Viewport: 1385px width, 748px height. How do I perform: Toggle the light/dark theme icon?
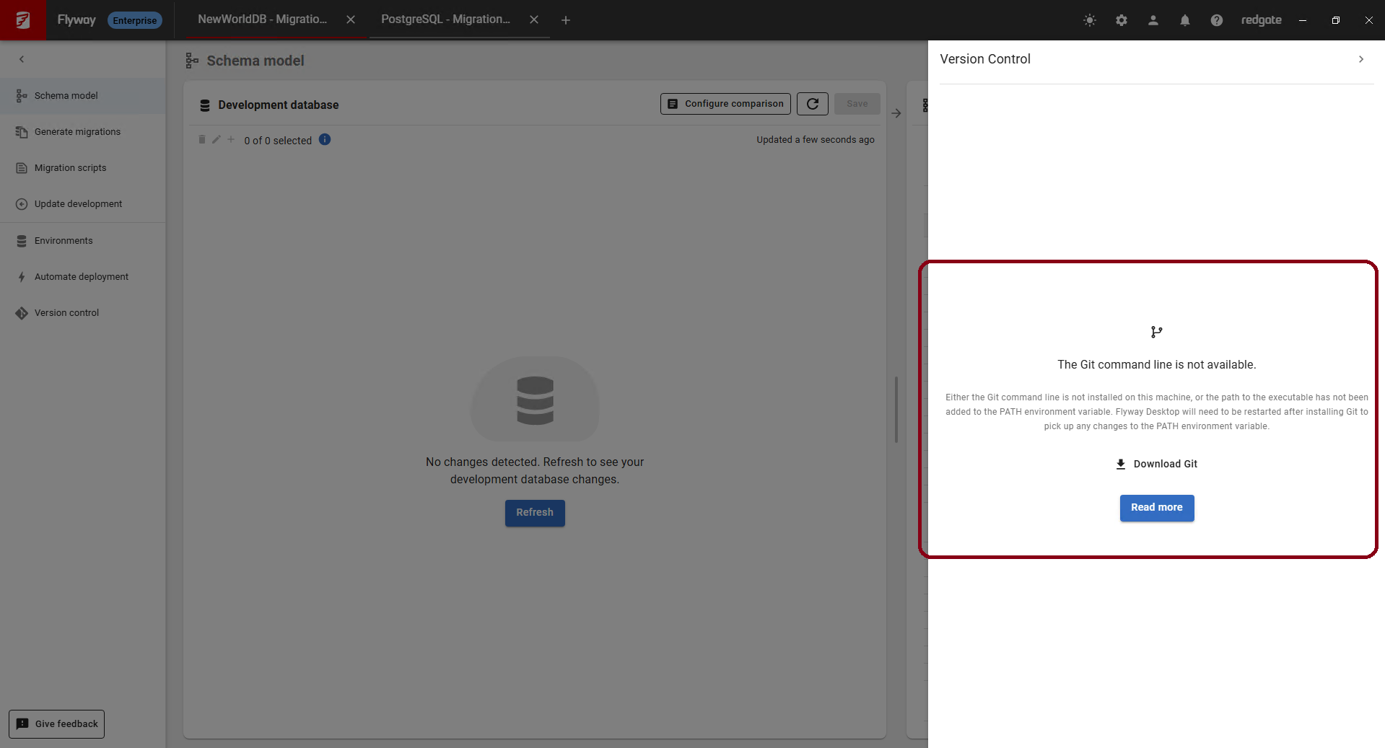pyautogui.click(x=1090, y=20)
